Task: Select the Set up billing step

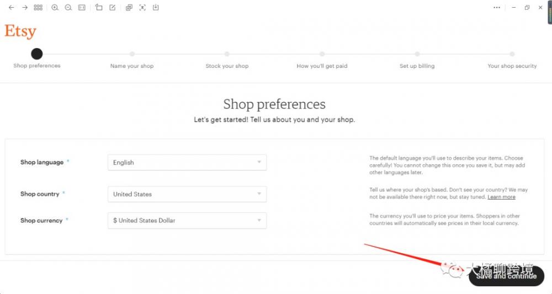Action: (417, 61)
